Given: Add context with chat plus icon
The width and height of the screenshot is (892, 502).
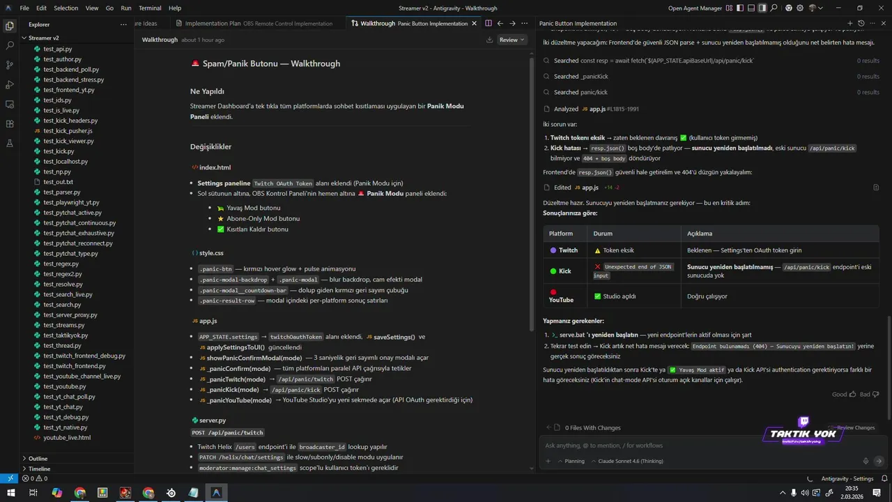Looking at the screenshot, I should (x=548, y=461).
